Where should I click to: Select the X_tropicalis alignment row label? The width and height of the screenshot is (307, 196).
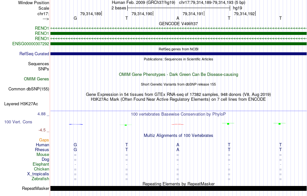tap(38, 174)
